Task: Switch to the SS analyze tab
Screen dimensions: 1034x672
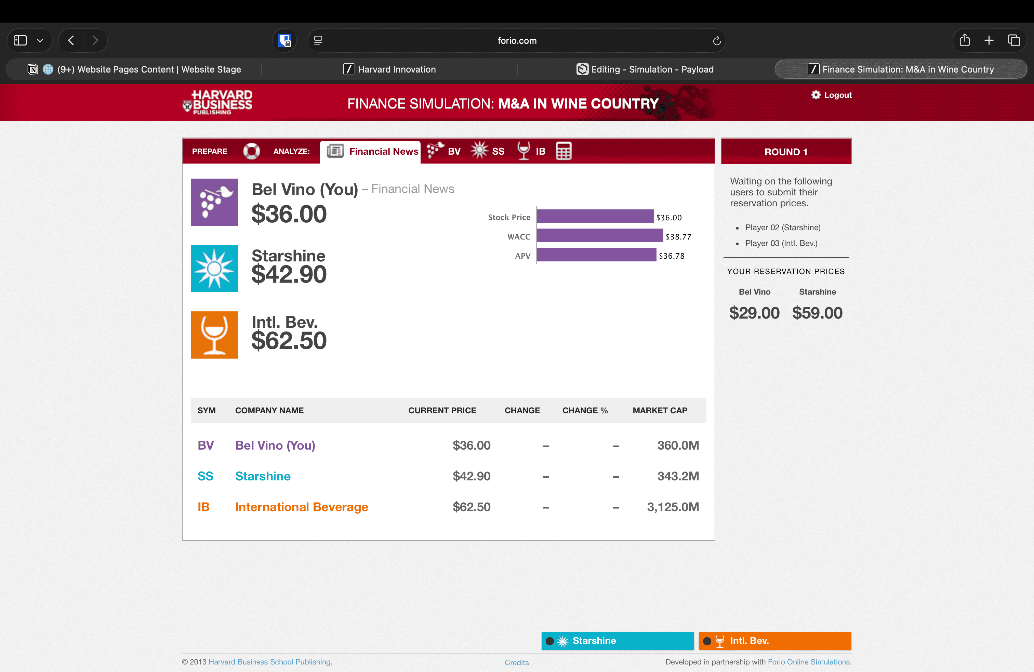Action: (x=488, y=151)
